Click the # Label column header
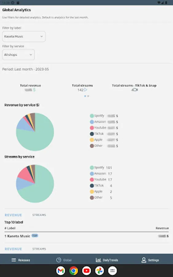The image size is (173, 277). tap(10, 228)
